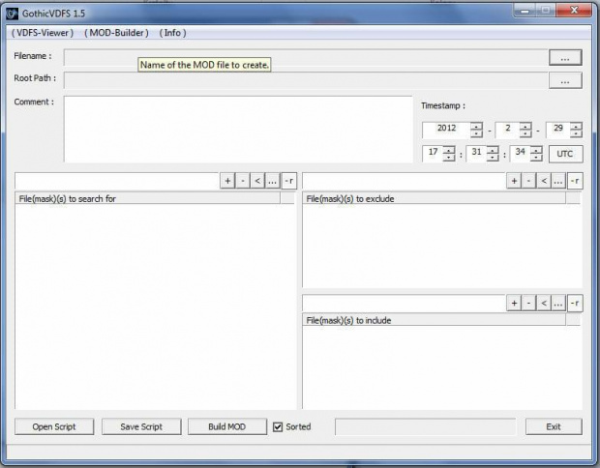Decrease the timestamp minute value 31

493,158
